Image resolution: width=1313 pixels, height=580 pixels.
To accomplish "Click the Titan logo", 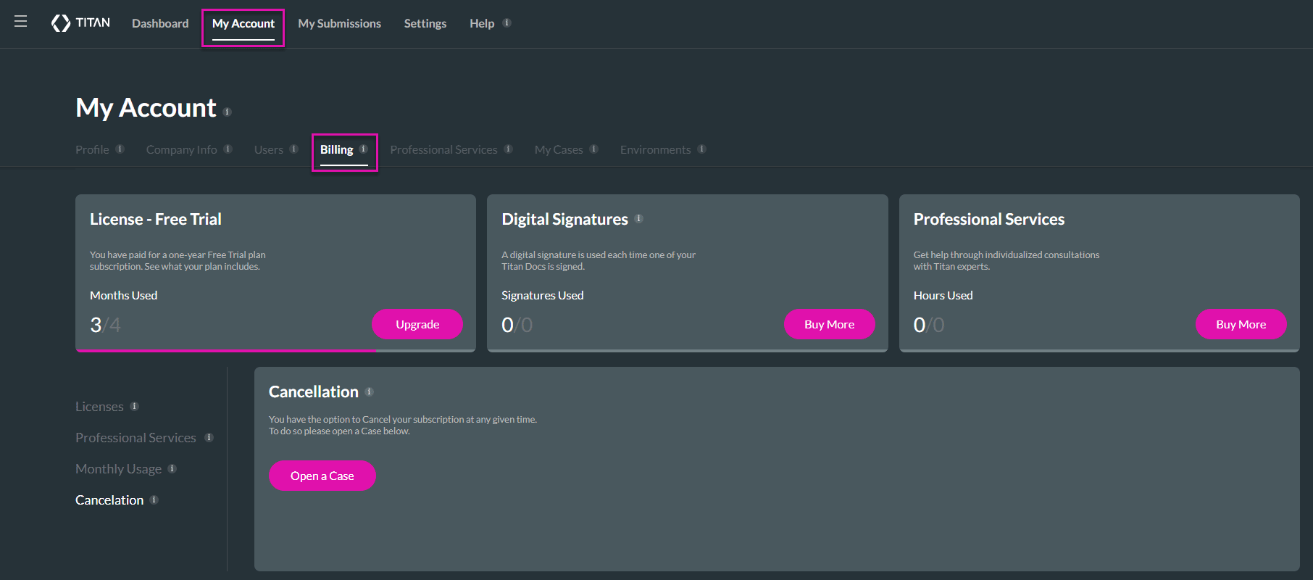I will click(x=80, y=23).
